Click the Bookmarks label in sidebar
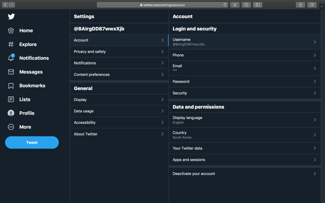Viewport: 325px width, 203px height. click(x=32, y=86)
